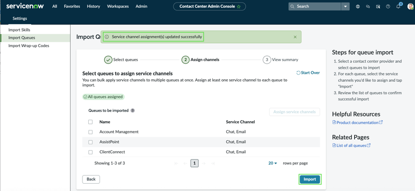Click the queue count badge showing 3
Viewport: 415px width, 191px height.
133,111
